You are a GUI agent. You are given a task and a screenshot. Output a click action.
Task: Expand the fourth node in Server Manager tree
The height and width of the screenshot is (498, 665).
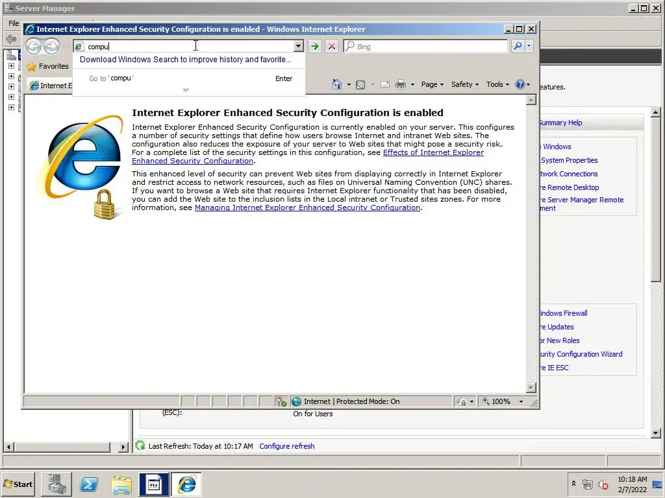pyautogui.click(x=12, y=97)
